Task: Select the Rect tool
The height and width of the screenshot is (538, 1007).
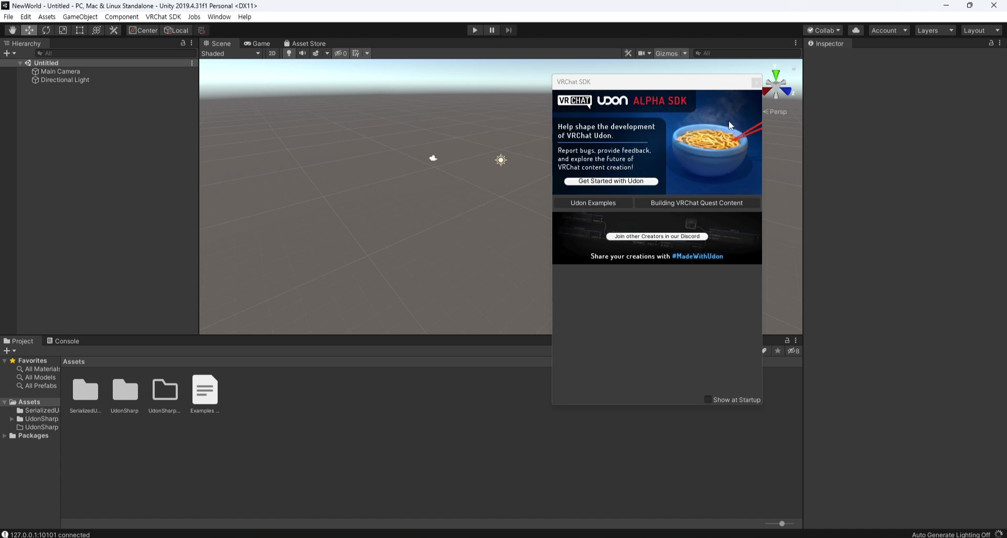Action: click(x=80, y=30)
